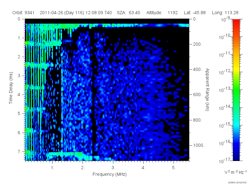Click the green middle of the color scale bar
Image resolution: width=252 pixels, height=189 pixels.
click(x=236, y=90)
